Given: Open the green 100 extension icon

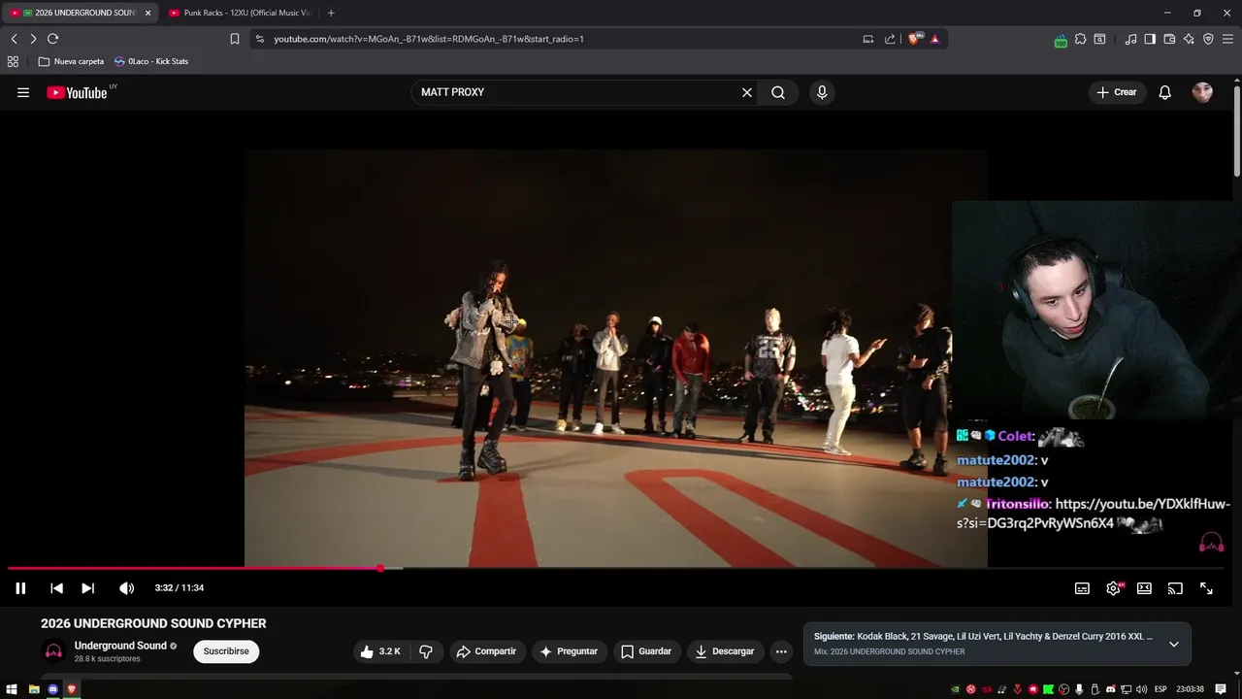Looking at the screenshot, I should point(1061,40).
